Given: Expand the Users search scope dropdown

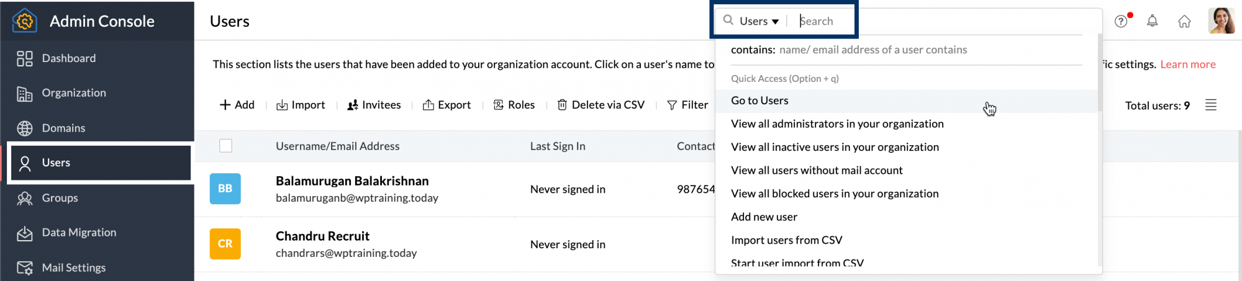Looking at the screenshot, I should 759,21.
